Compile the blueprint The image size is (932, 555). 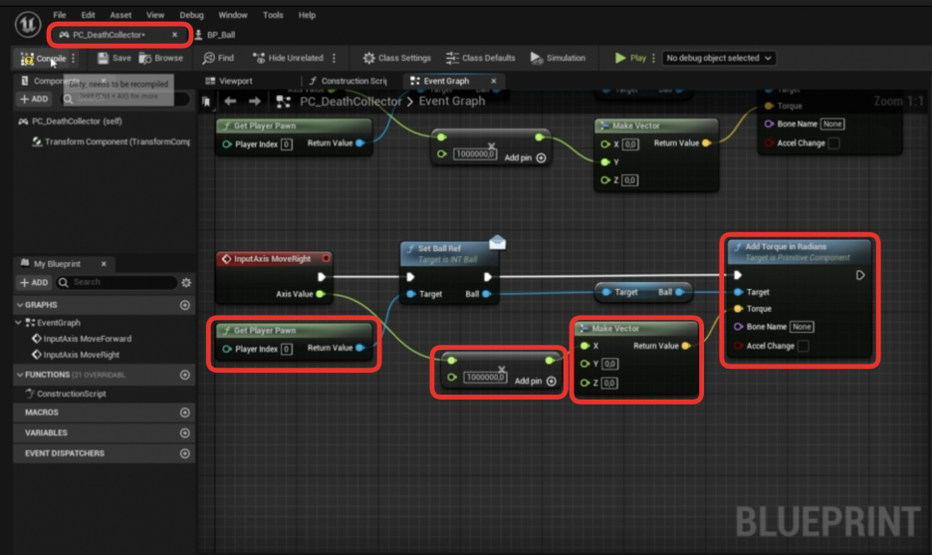44,59
